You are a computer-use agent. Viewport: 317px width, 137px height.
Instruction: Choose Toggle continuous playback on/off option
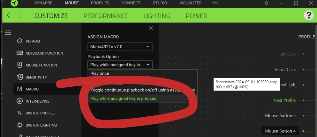(x=142, y=90)
